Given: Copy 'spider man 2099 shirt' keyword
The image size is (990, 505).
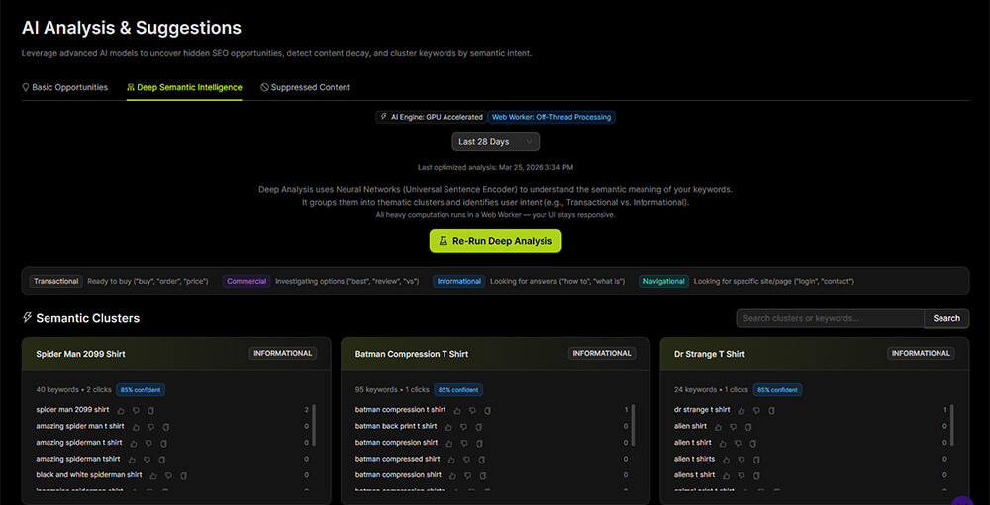Looking at the screenshot, I should click(150, 410).
